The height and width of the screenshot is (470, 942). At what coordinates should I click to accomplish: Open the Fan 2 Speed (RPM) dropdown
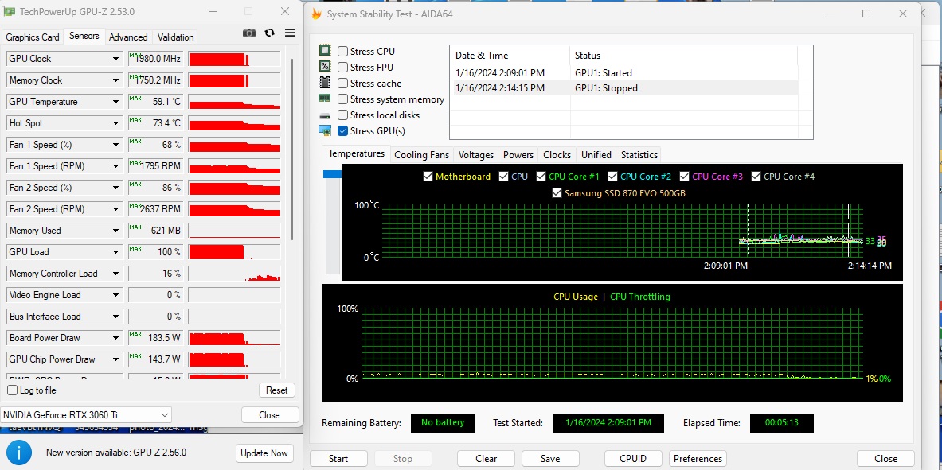tap(115, 209)
